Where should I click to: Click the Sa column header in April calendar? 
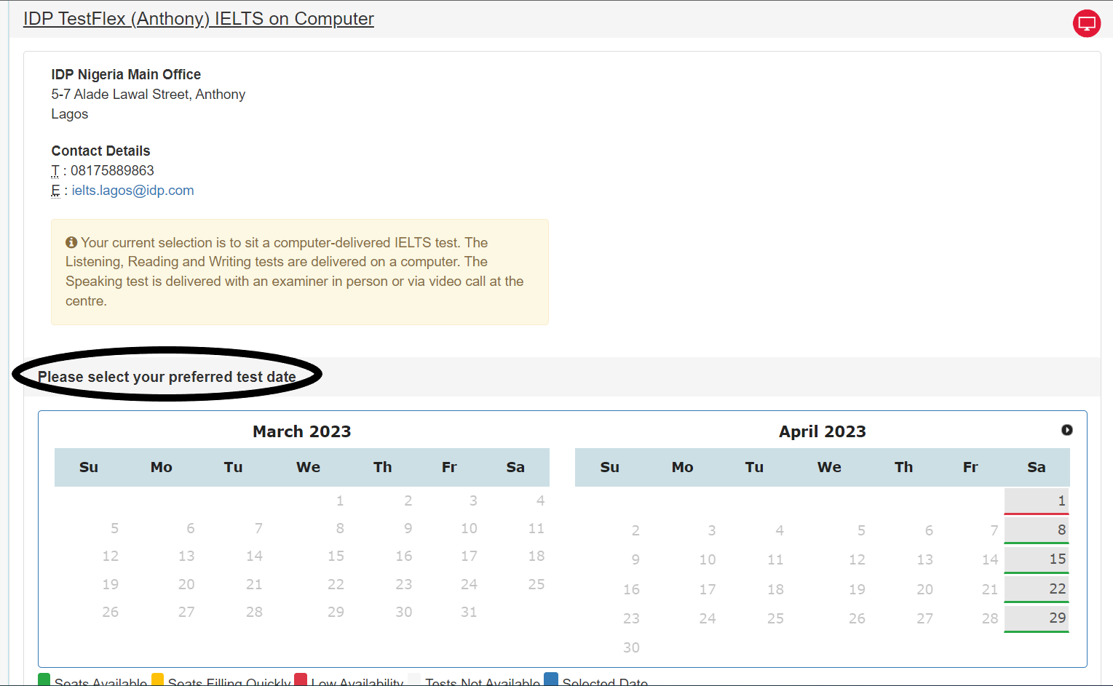click(x=1036, y=467)
